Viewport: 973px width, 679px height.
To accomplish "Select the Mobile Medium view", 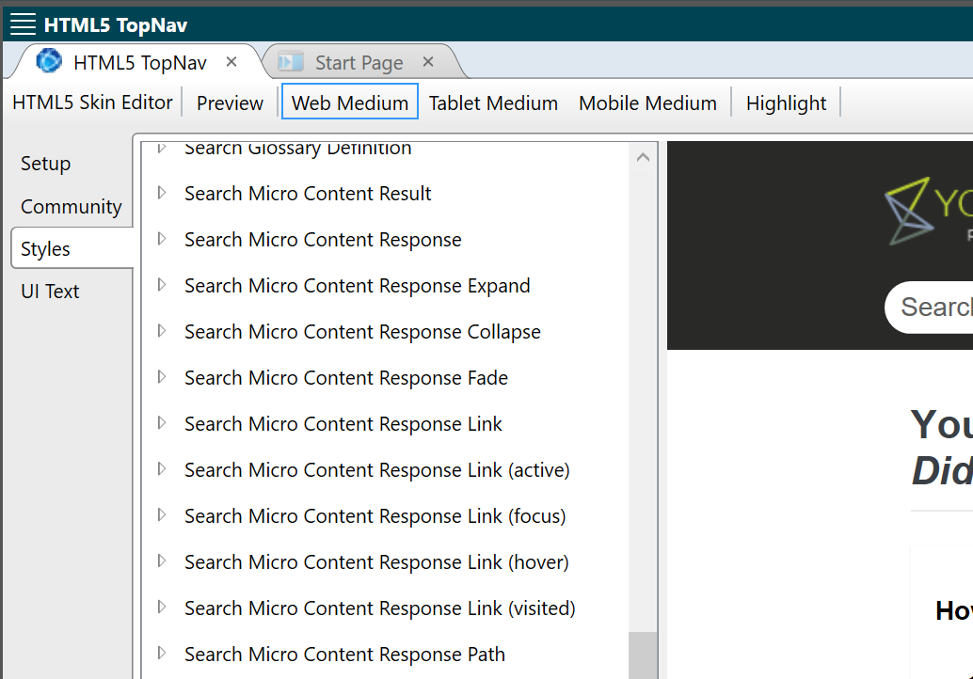I will [647, 103].
